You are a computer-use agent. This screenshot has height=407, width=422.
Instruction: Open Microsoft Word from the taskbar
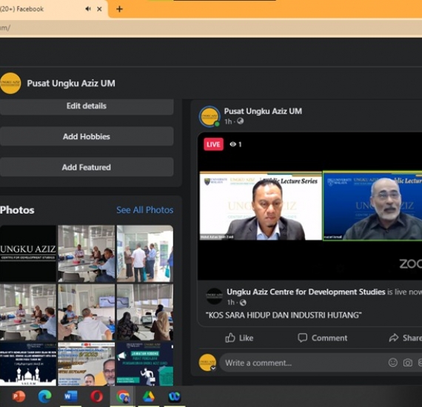point(70,397)
